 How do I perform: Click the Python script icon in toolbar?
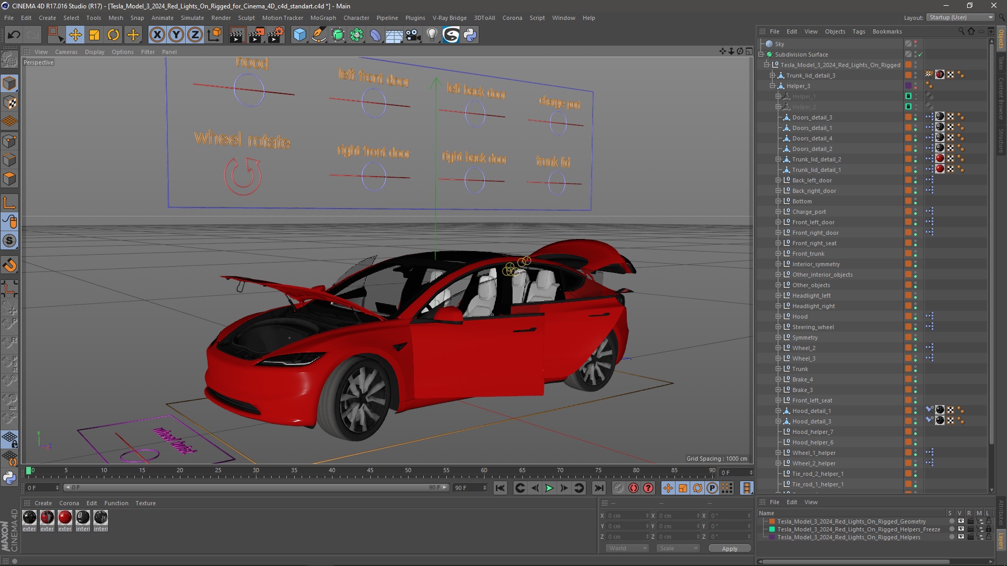(x=470, y=35)
